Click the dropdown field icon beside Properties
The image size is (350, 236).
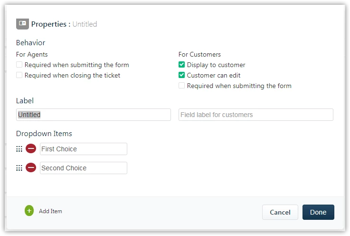click(22, 24)
